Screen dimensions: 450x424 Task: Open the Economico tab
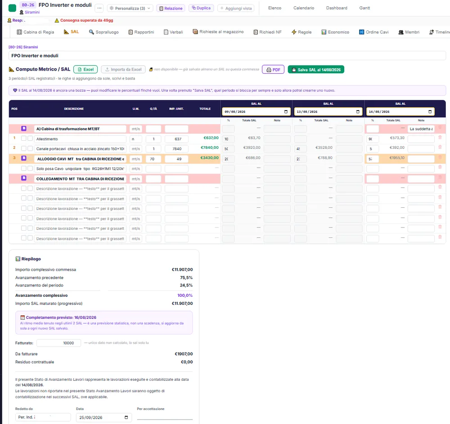pos(335,32)
